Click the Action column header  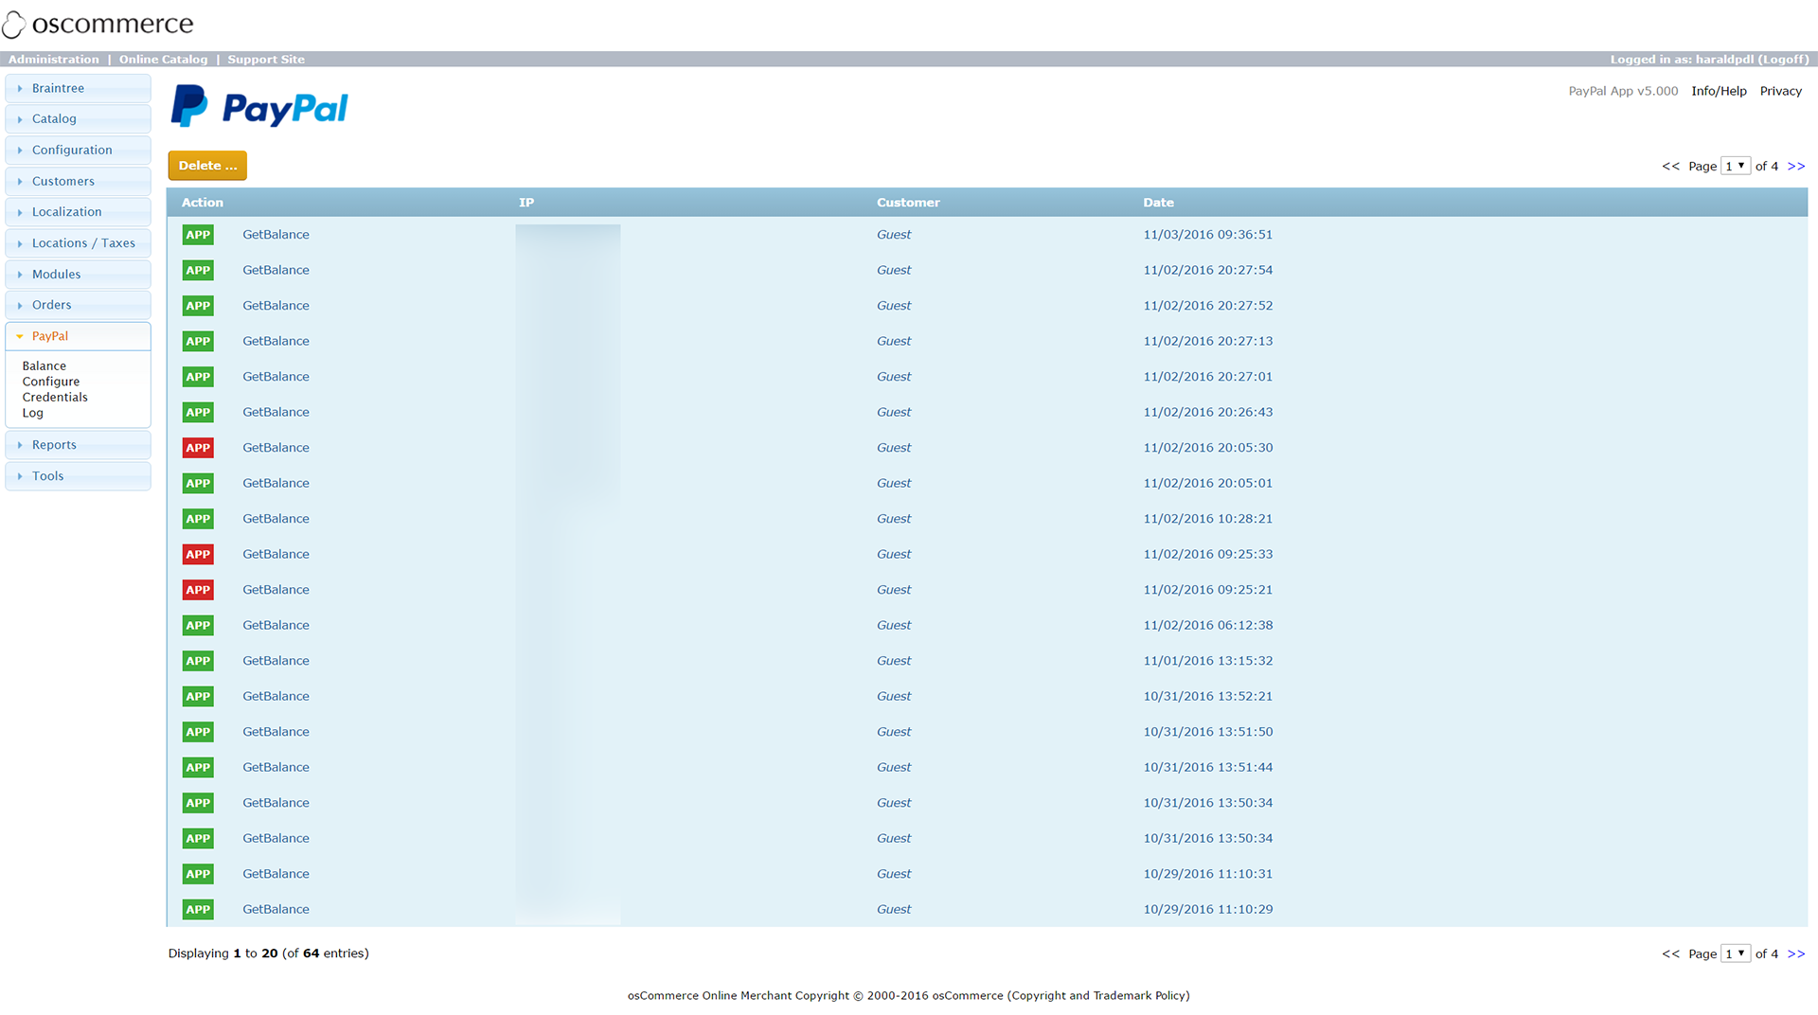coord(203,203)
